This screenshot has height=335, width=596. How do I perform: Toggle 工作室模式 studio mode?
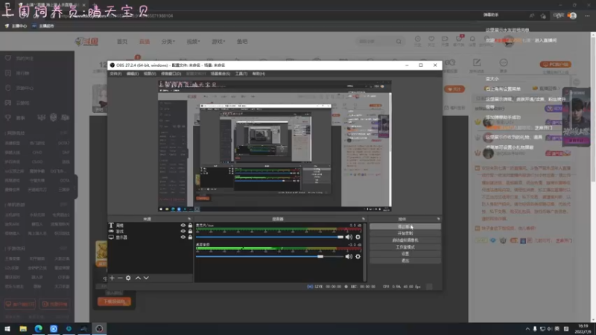[x=405, y=247]
